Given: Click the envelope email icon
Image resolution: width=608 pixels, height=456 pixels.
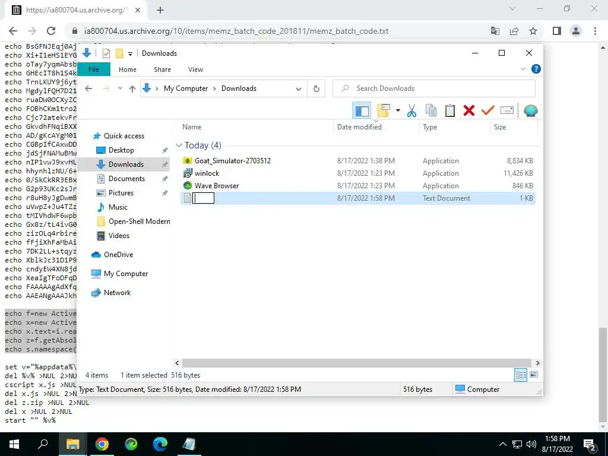Looking at the screenshot, I should pos(507,111).
